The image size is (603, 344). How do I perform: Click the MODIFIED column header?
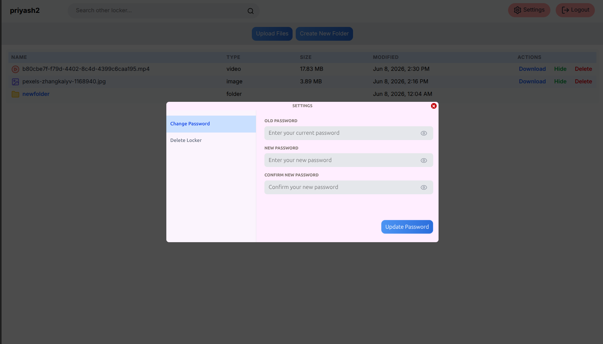[386, 57]
